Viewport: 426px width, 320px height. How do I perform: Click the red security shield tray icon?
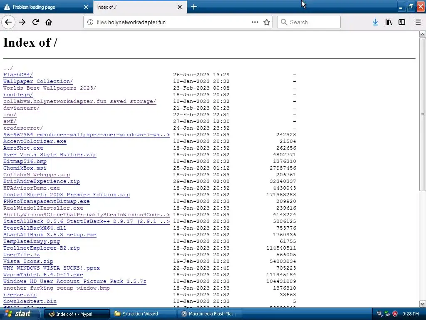[x=395, y=314]
